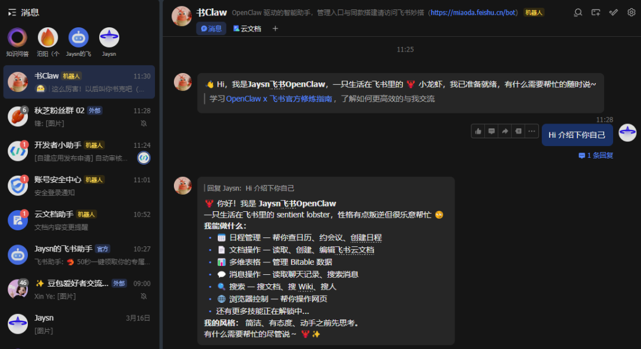Select the Jaysn的飞 bot icon in sidebar
The image size is (641, 349).
(78, 37)
